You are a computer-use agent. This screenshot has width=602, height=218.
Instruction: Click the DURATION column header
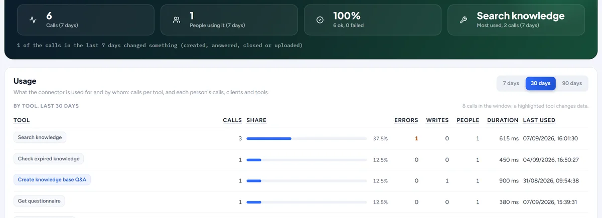tap(503, 120)
